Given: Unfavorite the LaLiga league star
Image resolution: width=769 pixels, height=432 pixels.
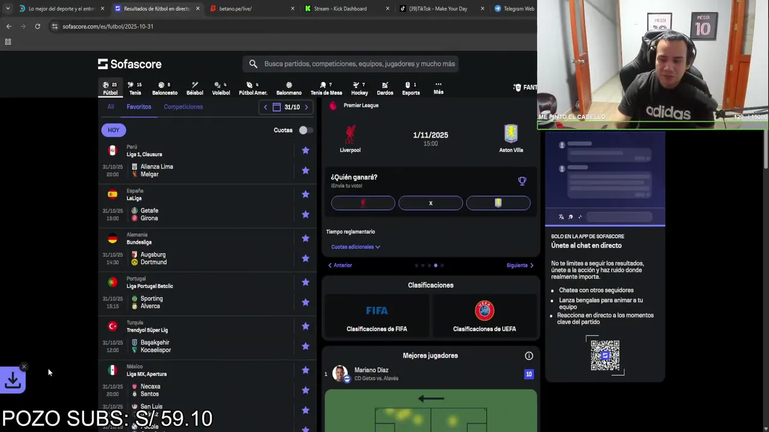Looking at the screenshot, I should (x=305, y=194).
